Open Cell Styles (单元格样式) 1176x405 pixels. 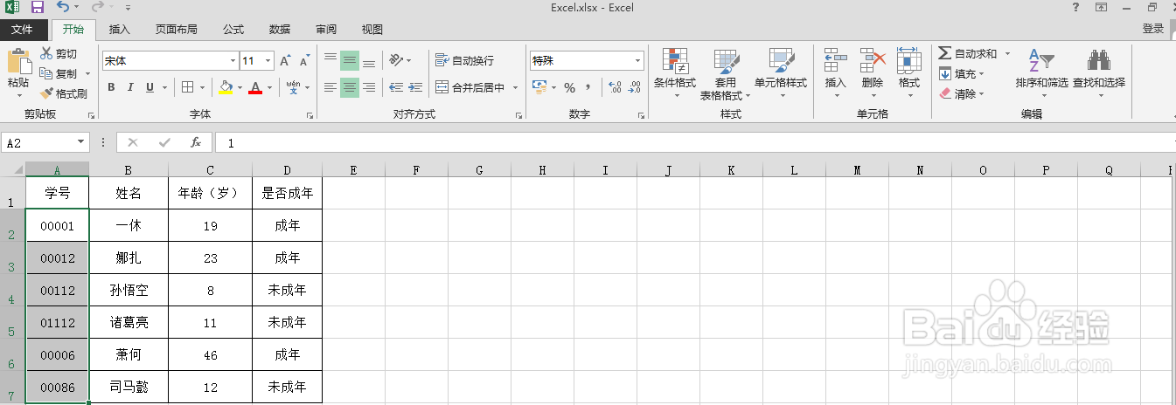click(x=781, y=74)
